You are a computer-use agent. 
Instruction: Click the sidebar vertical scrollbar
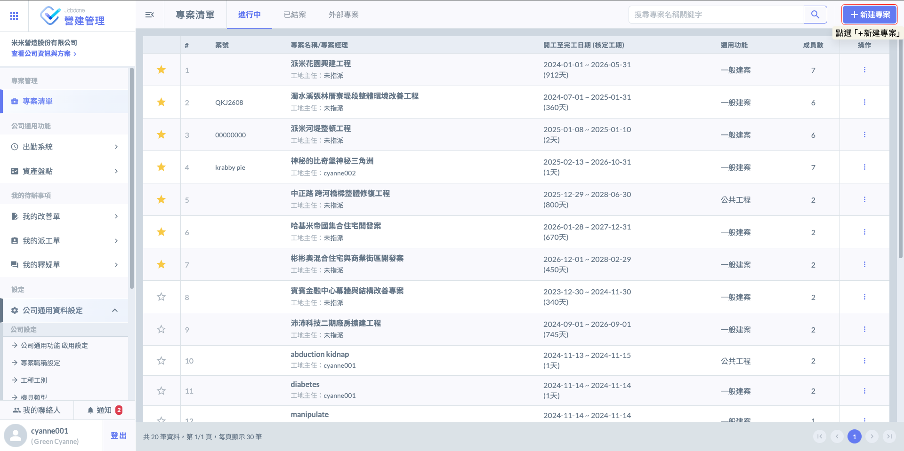pos(132,179)
